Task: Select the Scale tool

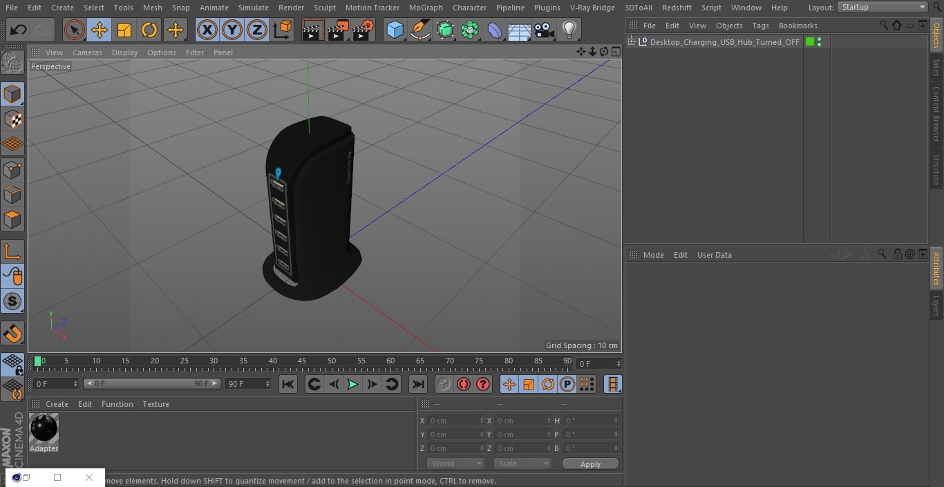Action: pos(124,30)
